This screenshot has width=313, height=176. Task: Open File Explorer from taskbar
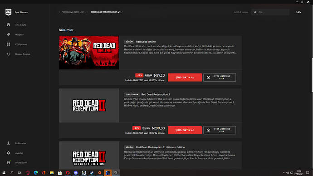coord(52,173)
